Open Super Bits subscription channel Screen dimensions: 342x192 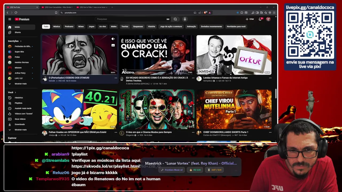21,52
